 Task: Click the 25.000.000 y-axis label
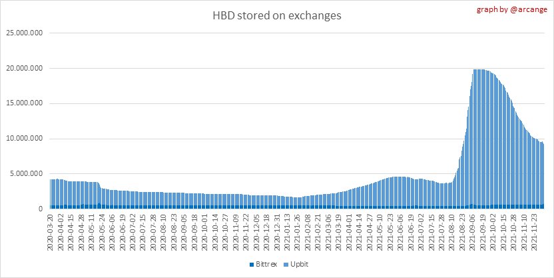click(x=24, y=33)
